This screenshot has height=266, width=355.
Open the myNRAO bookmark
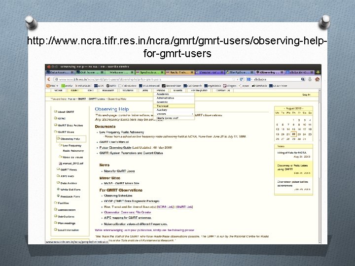[x=213, y=86]
